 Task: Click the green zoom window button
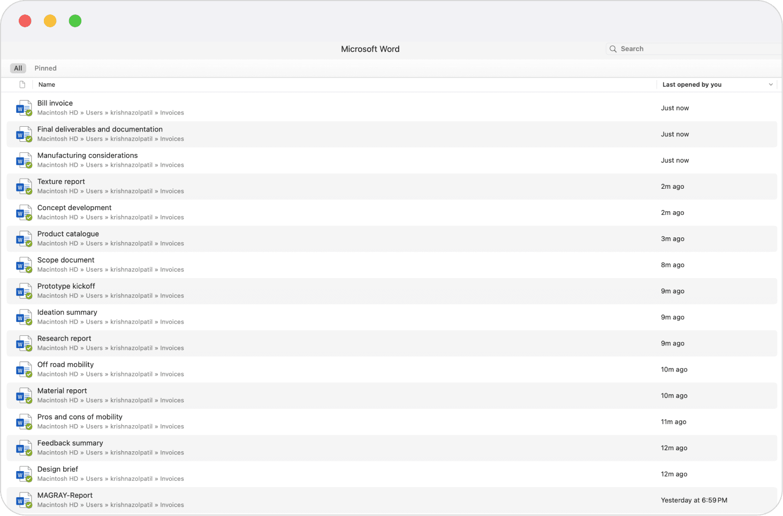pyautogui.click(x=75, y=21)
